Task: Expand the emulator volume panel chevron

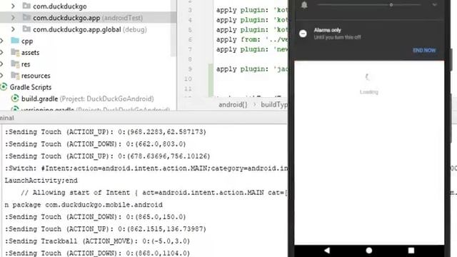Action: click(x=435, y=5)
